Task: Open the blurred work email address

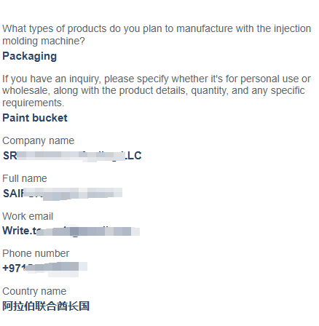Action: pos(71,231)
